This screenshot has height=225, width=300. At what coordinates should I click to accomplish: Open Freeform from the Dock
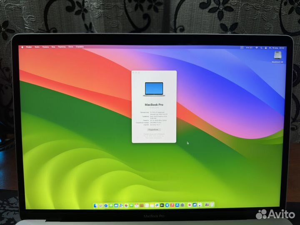pos(157,205)
